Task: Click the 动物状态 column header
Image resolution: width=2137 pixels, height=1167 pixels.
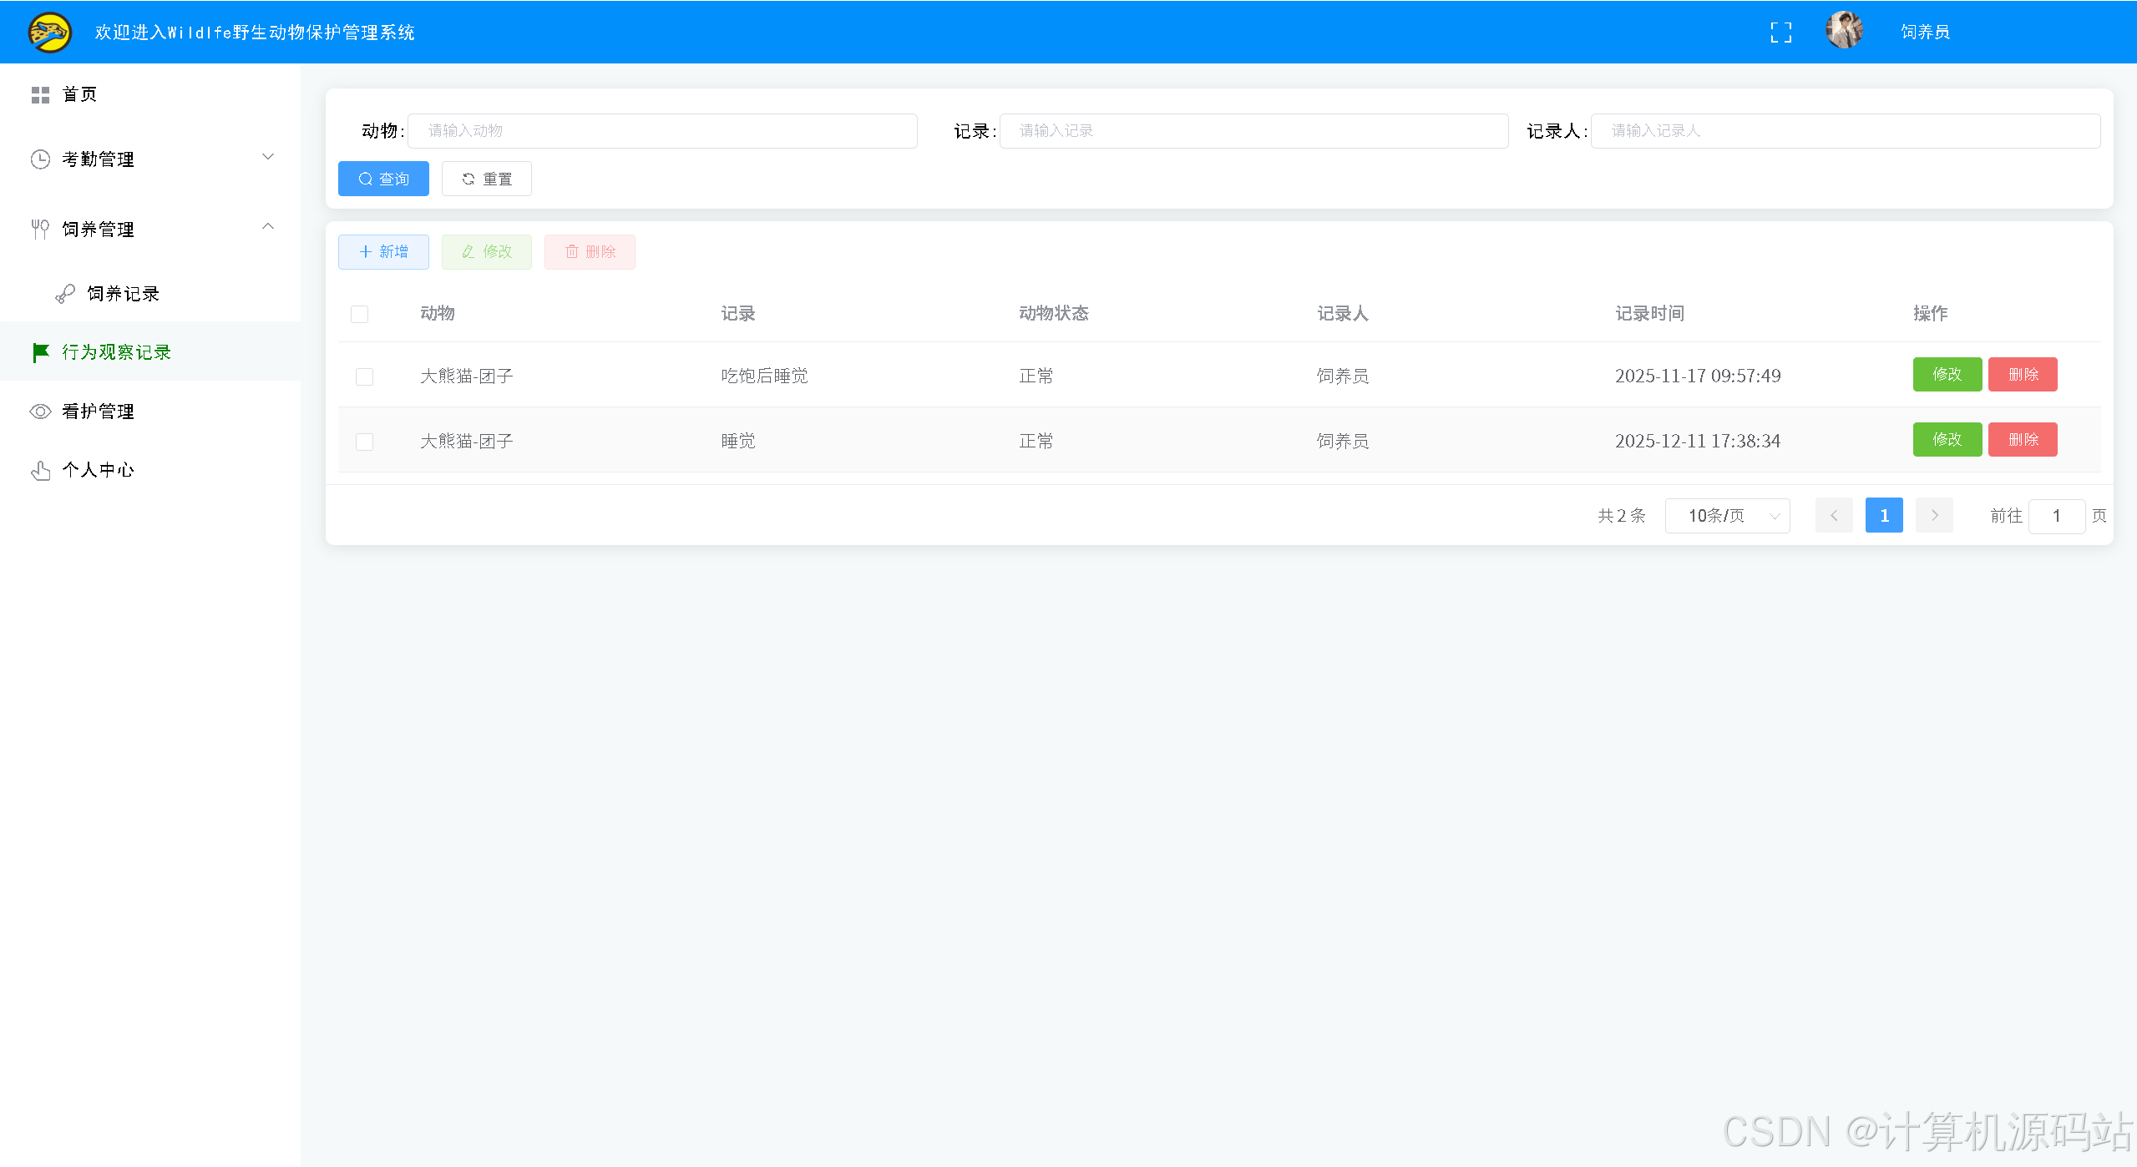Action: tap(1054, 314)
